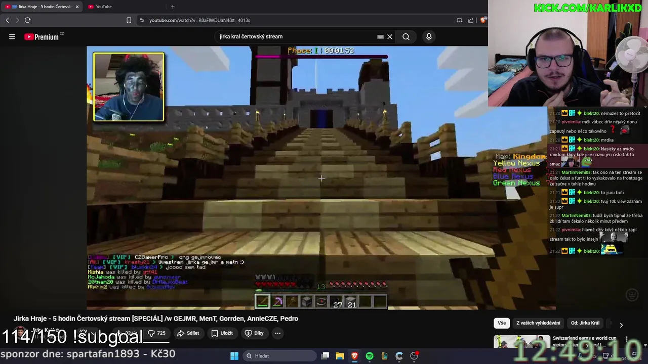Click the video title Jirka Hraje - 5 hodin
Viewport: 648px width, 364px height.
pyautogui.click(x=156, y=318)
